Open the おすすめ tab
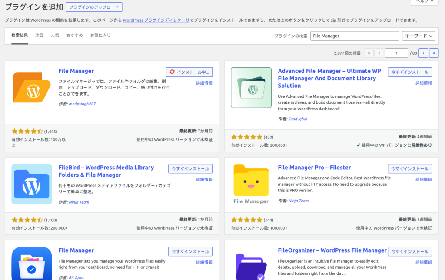Image resolution: width=445 pixels, height=280 pixels. click(x=74, y=36)
